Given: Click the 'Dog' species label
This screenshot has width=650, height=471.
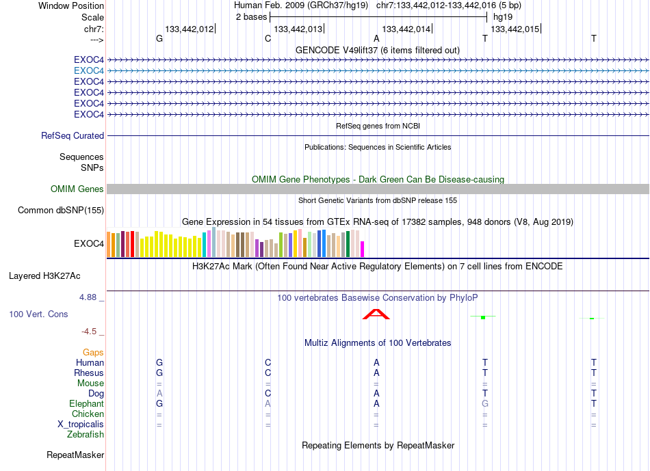Looking at the screenshot, I should (x=96, y=394).
